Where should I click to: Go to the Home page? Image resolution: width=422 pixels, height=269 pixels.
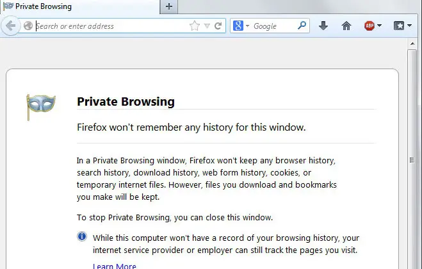346,26
